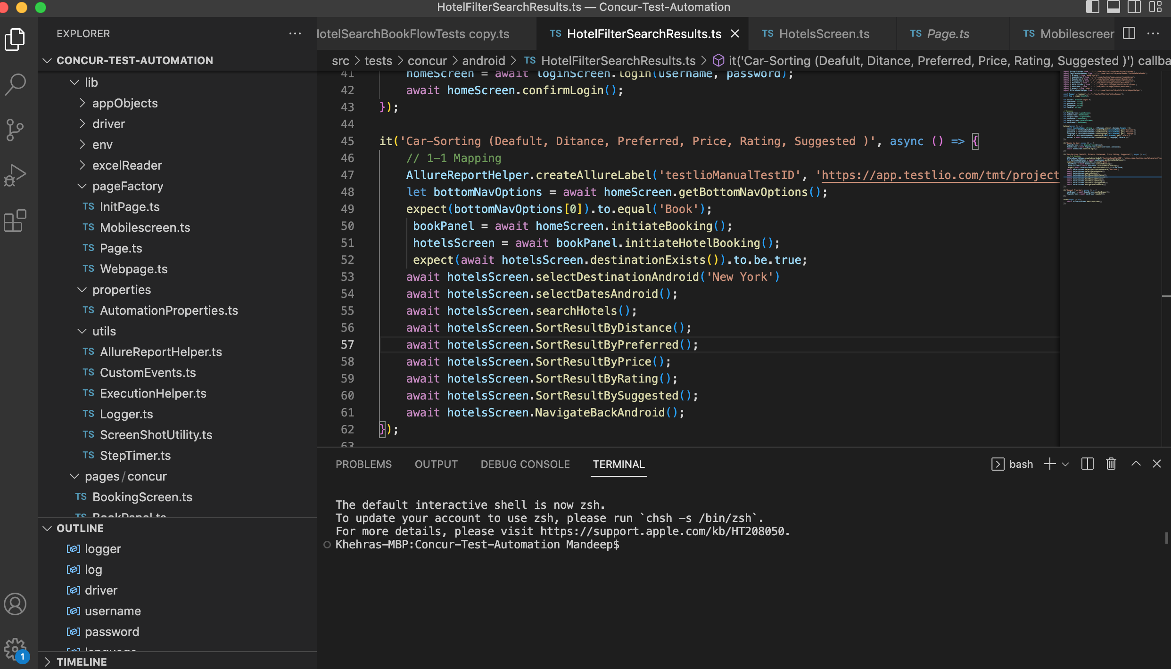Expand the appObjects folder
The height and width of the screenshot is (669, 1171).
point(125,103)
